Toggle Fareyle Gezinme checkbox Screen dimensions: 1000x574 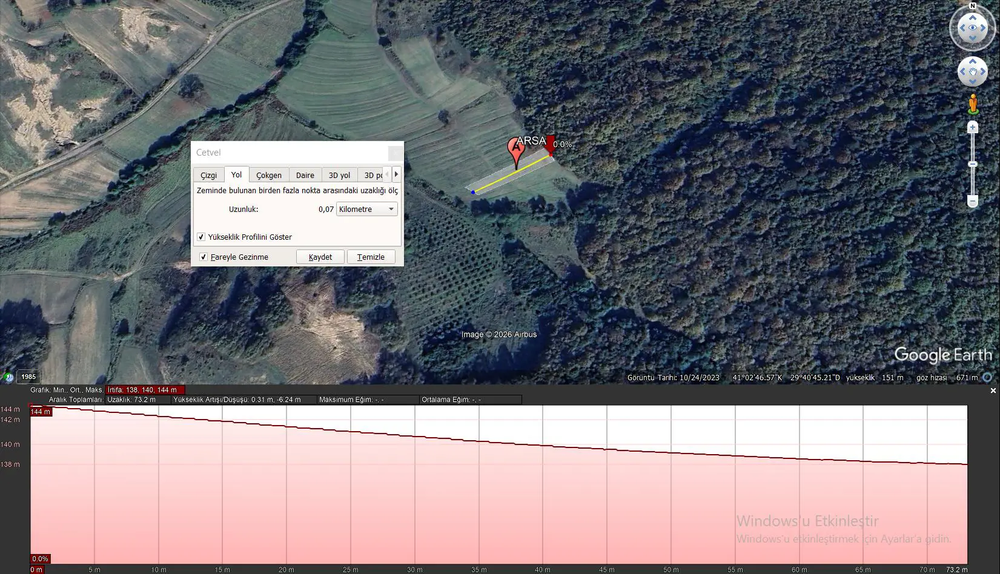pyautogui.click(x=204, y=257)
